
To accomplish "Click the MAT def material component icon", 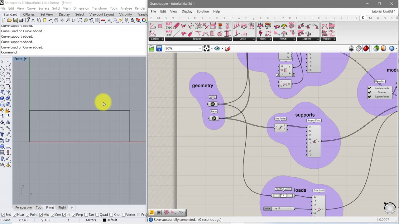I will coord(169,33).
